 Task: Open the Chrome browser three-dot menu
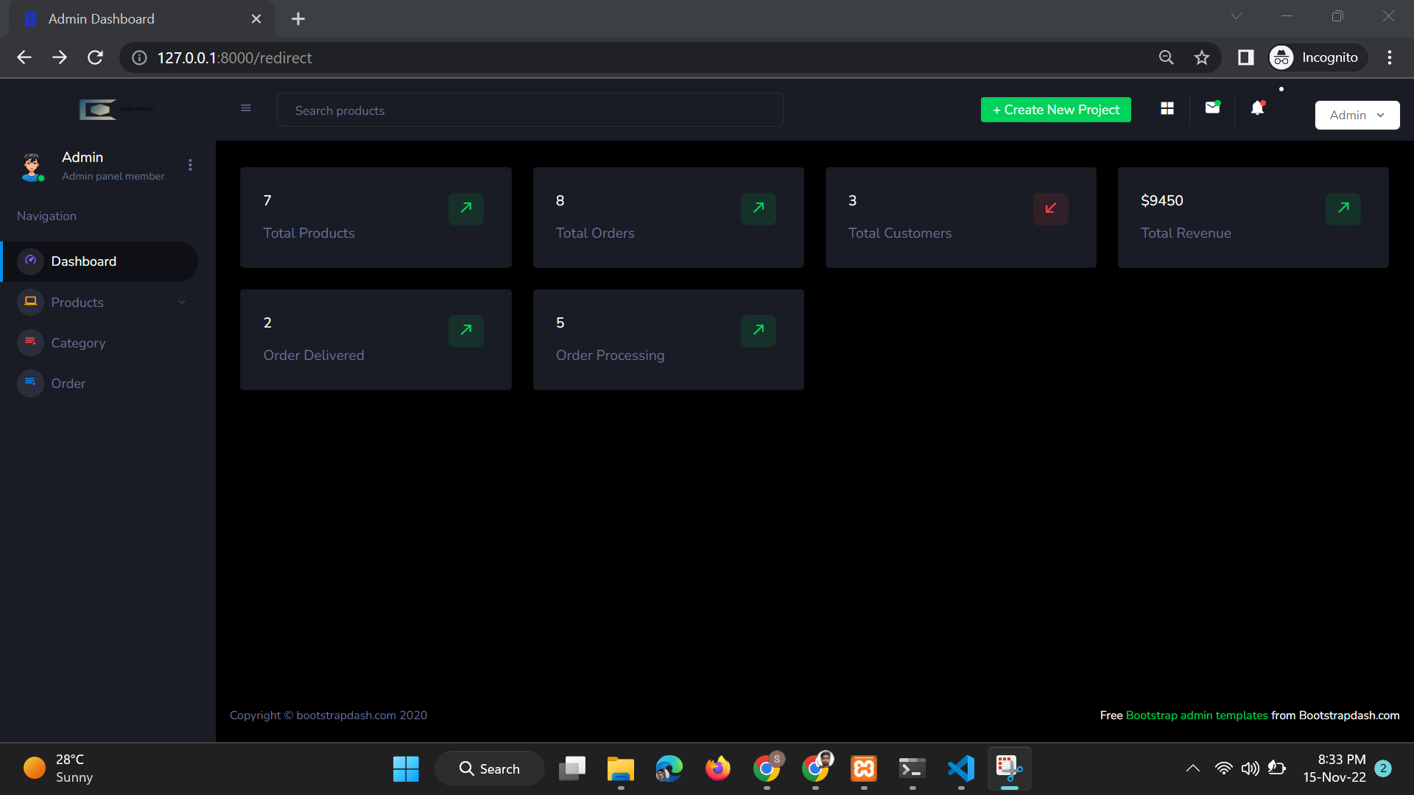(x=1390, y=57)
